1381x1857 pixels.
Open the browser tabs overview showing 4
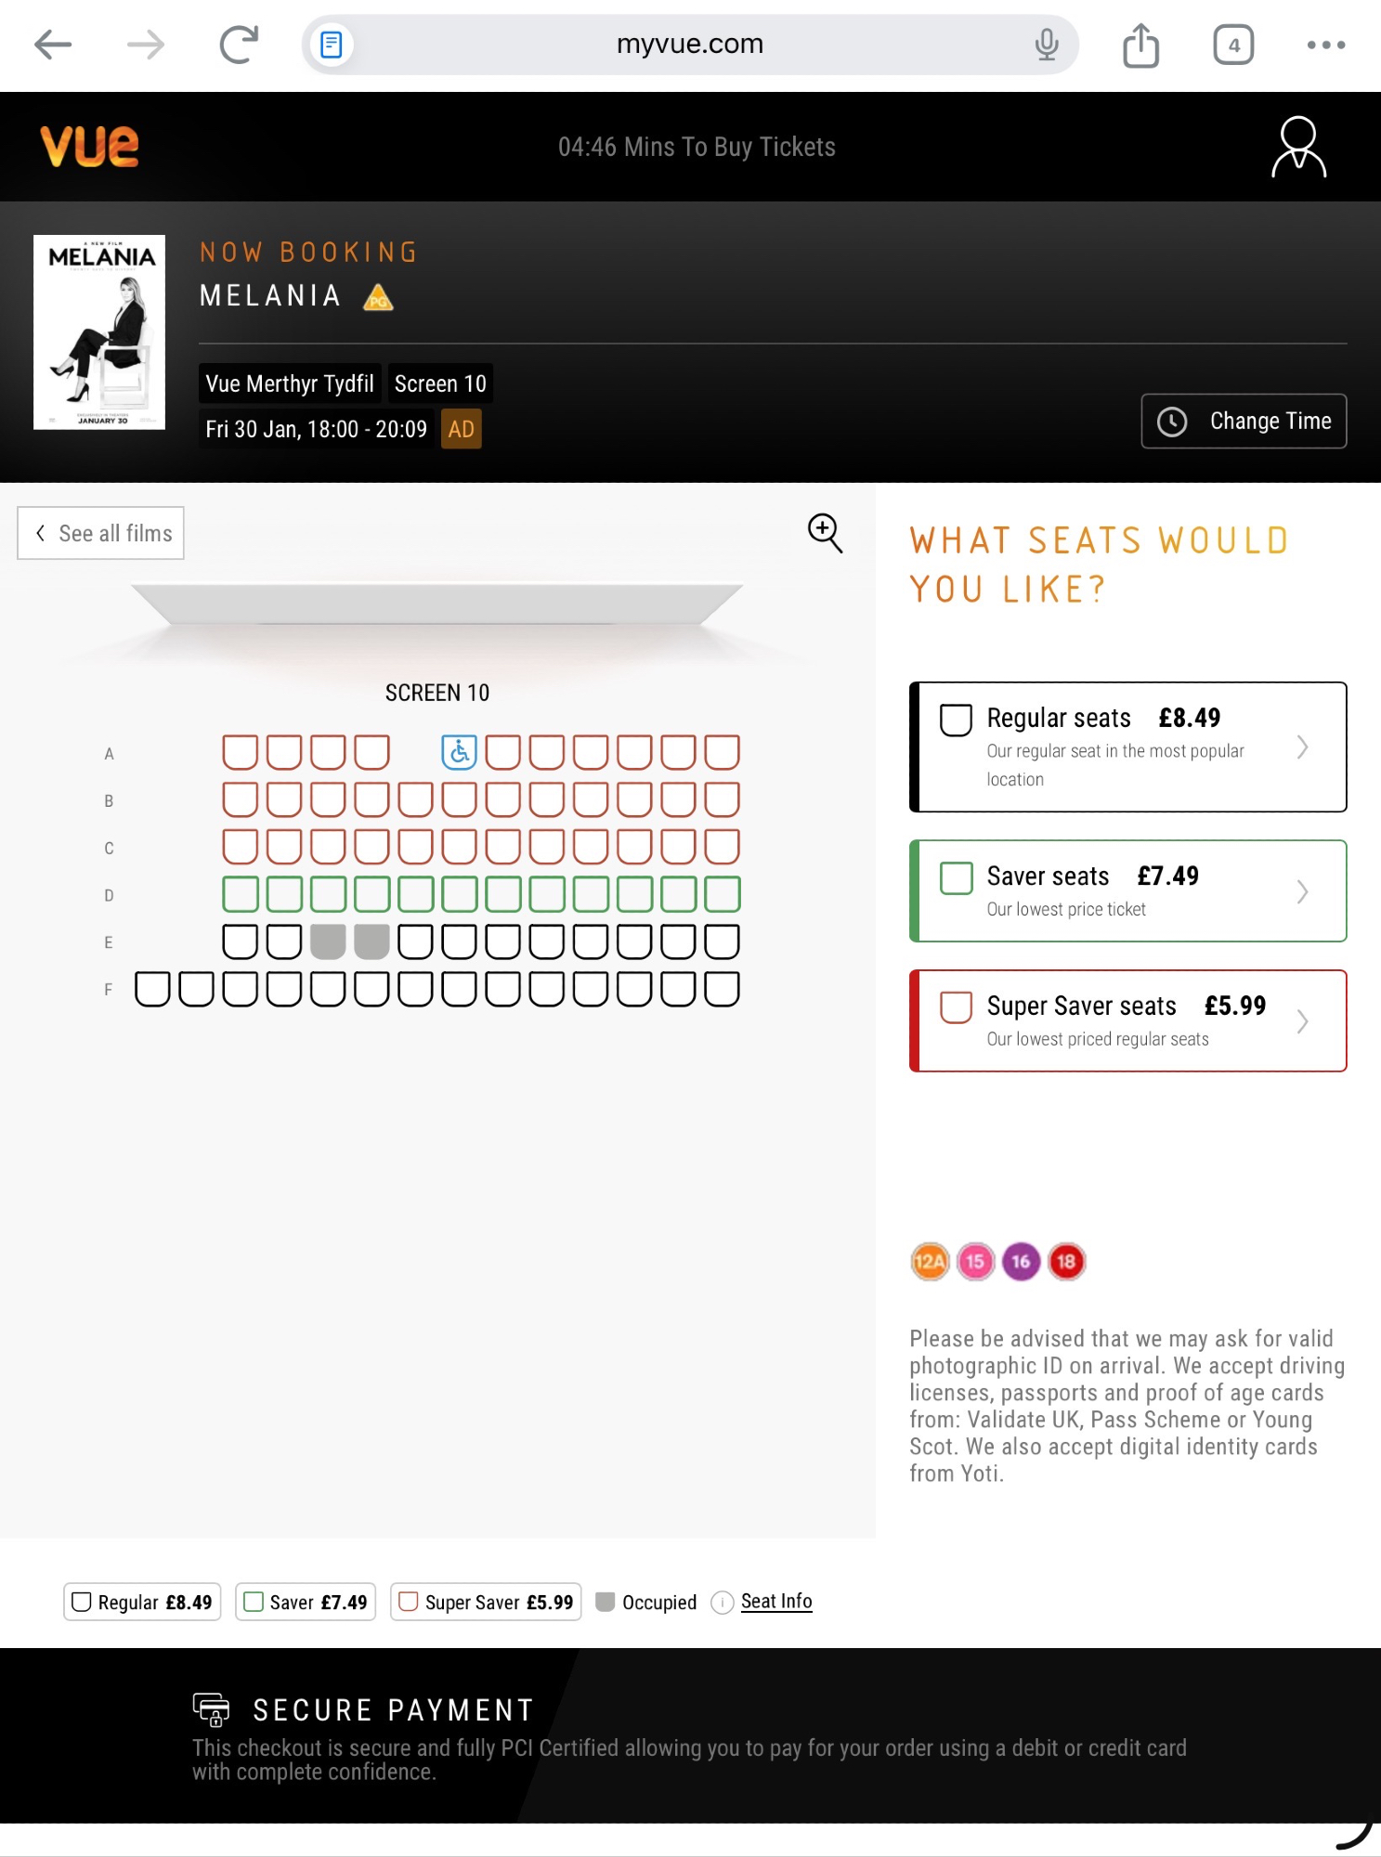(1233, 45)
